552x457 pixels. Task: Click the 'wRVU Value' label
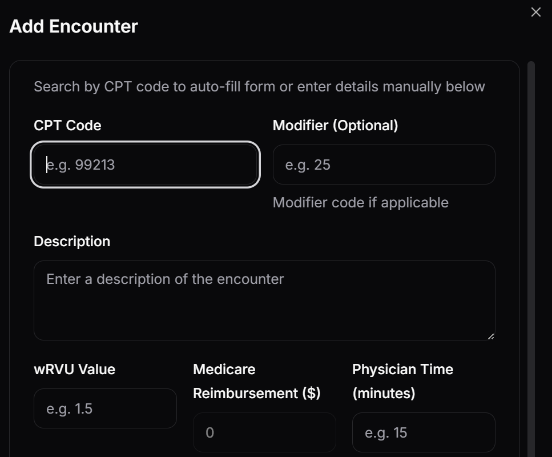[74, 370]
